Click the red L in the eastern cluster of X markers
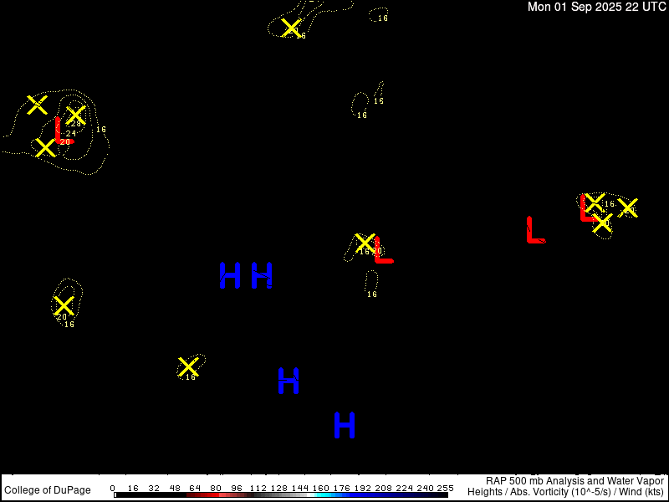The image size is (669, 502). click(x=589, y=207)
